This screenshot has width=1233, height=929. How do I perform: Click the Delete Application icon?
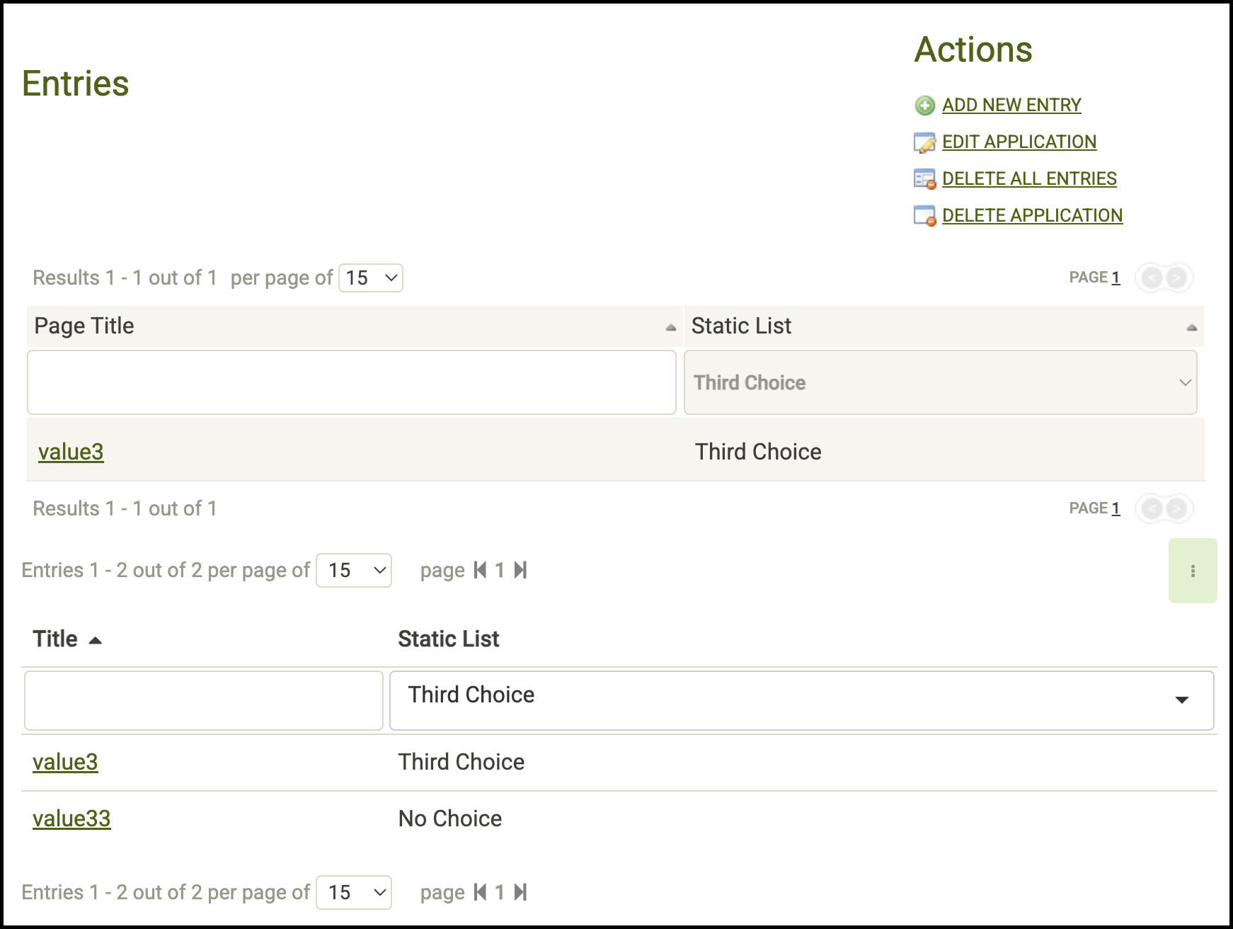(924, 216)
